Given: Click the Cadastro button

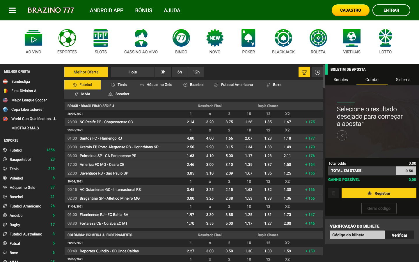Looking at the screenshot, I should tap(350, 10).
